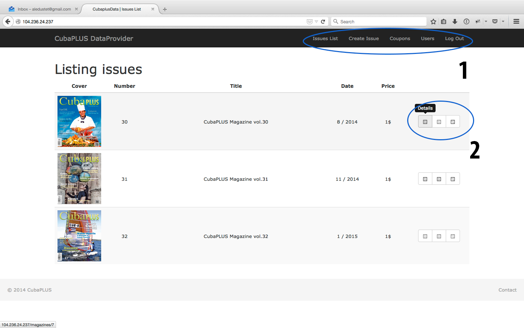Close the Inbox tab
Viewport: 524px width, 328px height.
76,9
